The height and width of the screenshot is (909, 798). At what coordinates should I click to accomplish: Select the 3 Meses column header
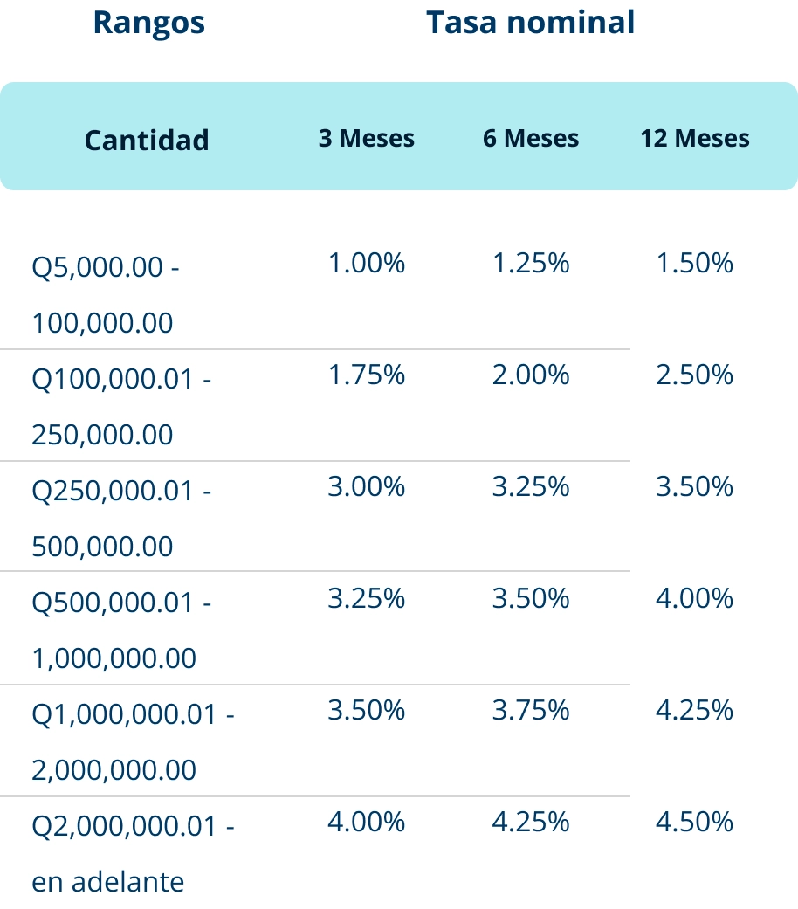coord(366,138)
